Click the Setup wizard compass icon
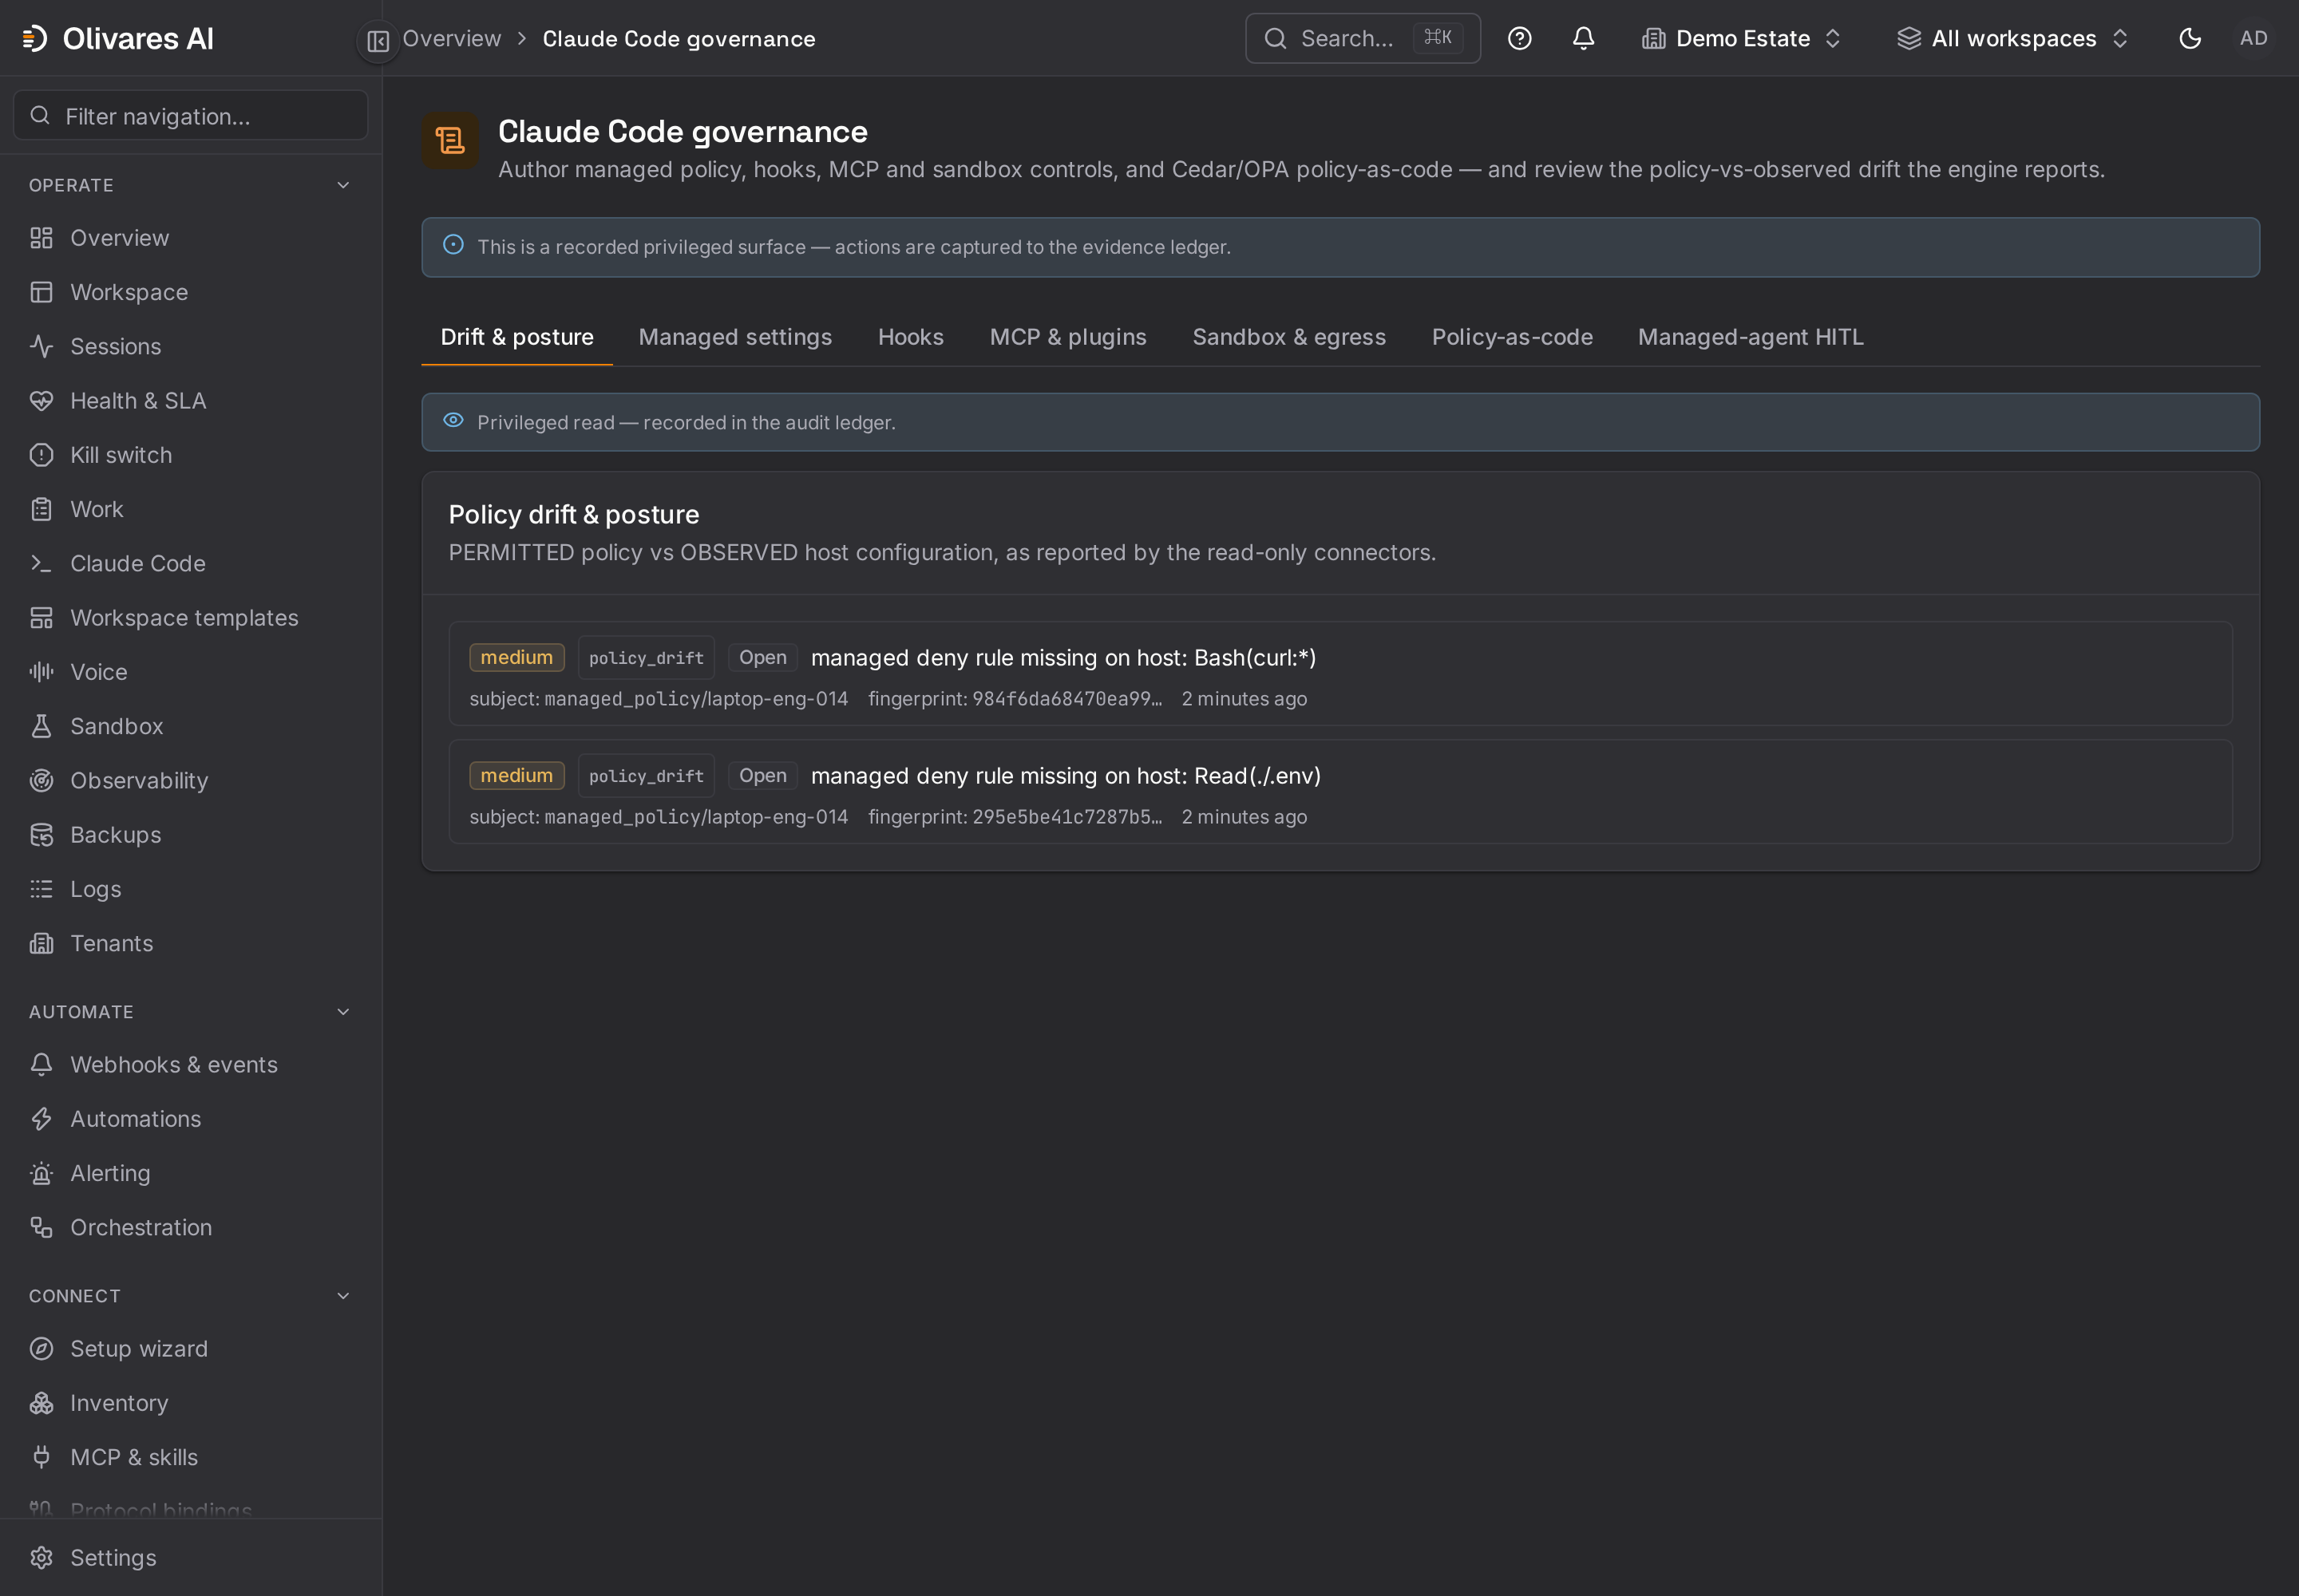 [41, 1348]
